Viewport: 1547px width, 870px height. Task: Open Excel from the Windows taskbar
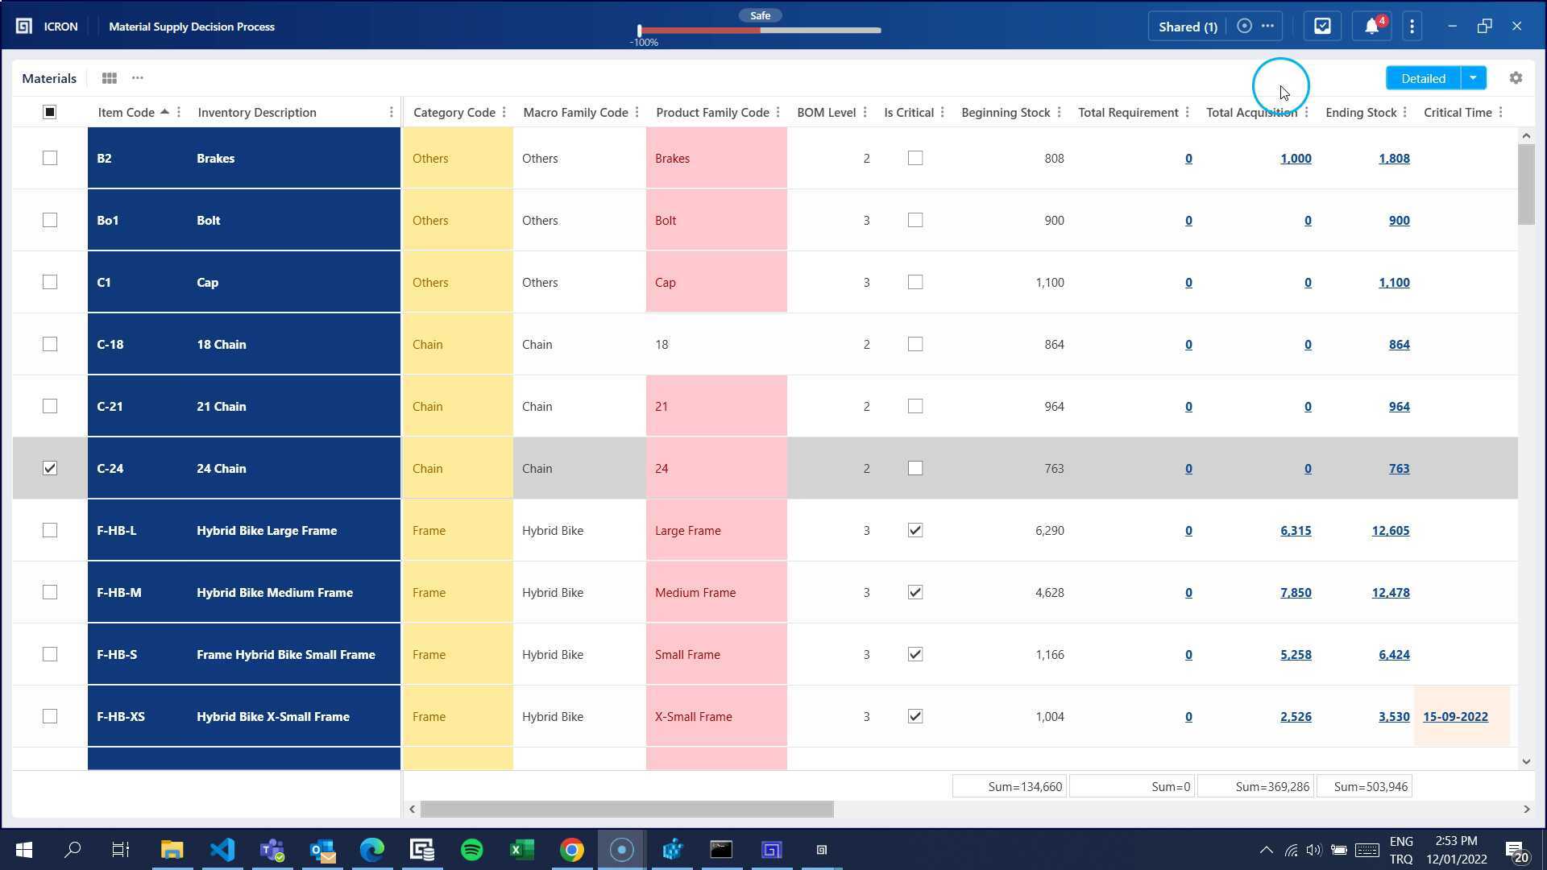(521, 850)
